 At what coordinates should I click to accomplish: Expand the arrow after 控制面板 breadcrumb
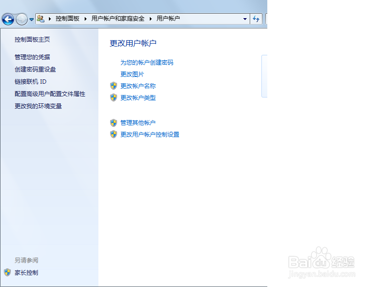85,19
